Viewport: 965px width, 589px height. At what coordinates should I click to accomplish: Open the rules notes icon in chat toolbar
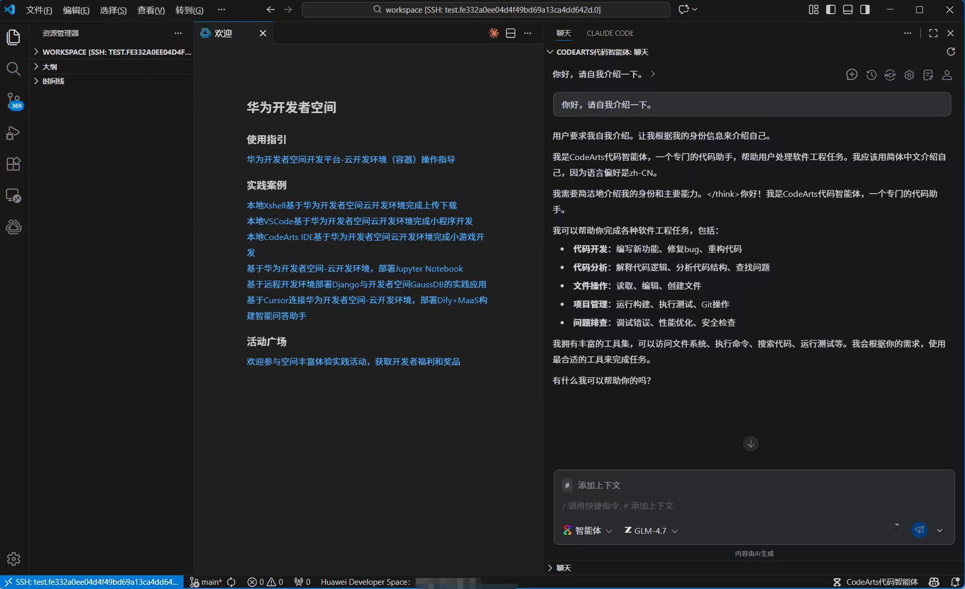point(928,75)
